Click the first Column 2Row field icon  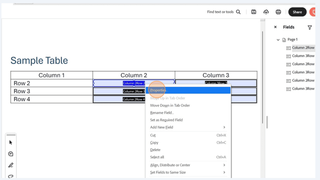[288, 48]
